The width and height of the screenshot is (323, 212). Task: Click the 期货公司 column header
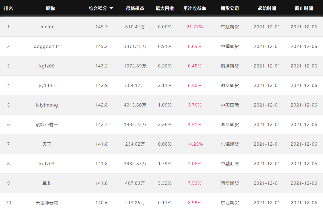tap(230, 8)
